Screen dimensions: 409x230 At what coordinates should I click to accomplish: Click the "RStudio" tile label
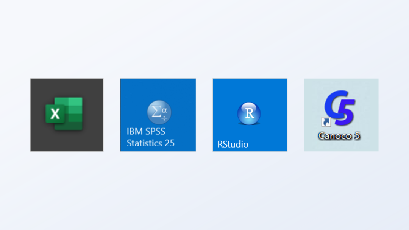pos(233,144)
